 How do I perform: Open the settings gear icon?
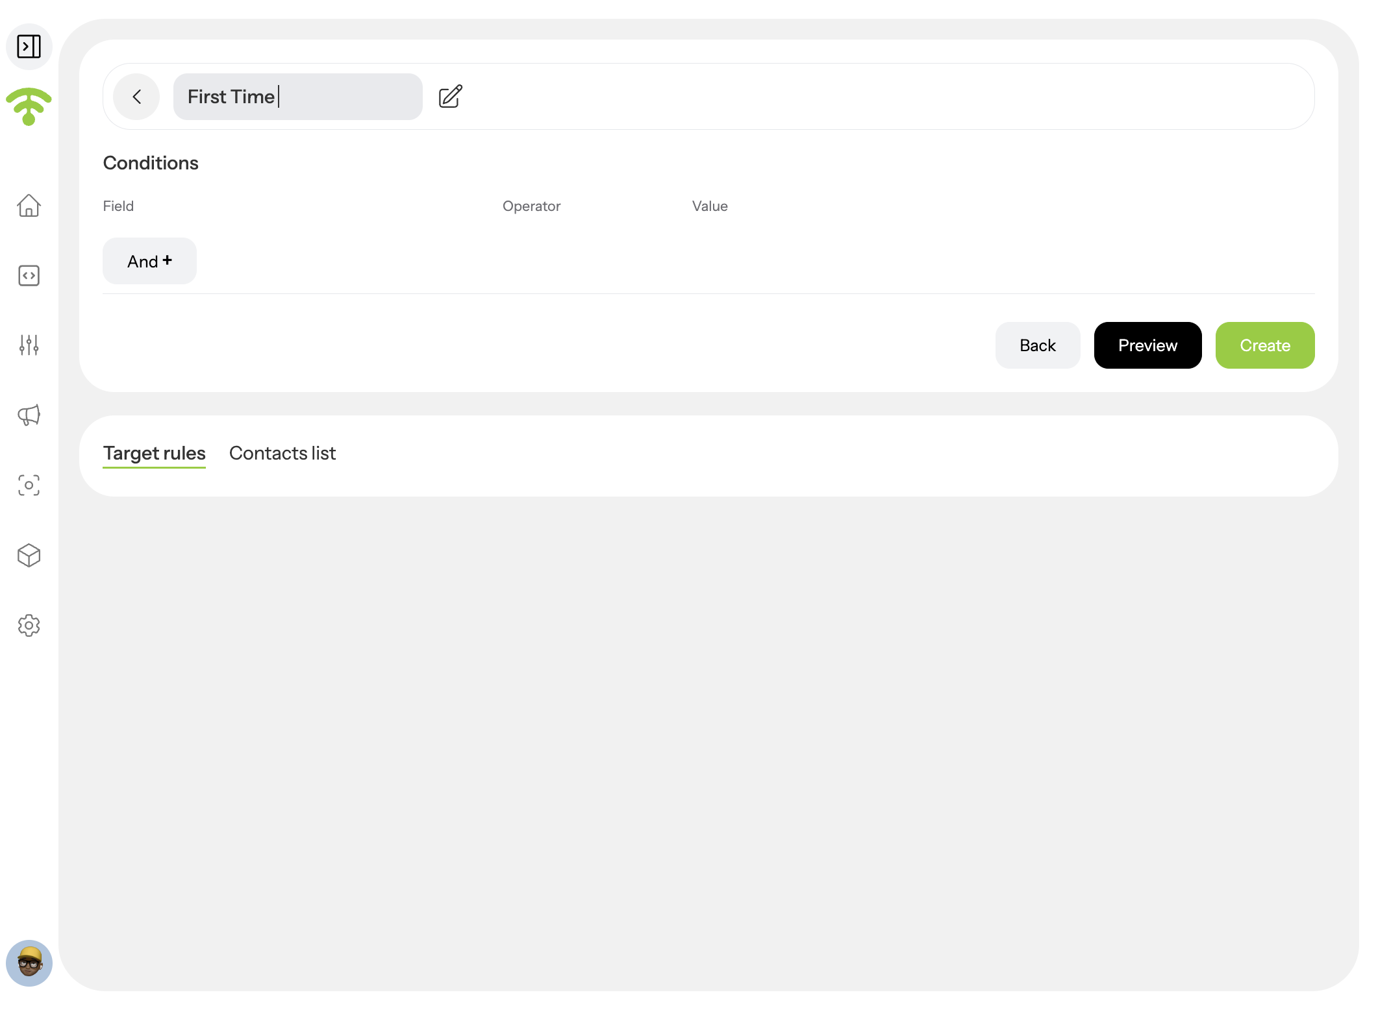click(29, 626)
